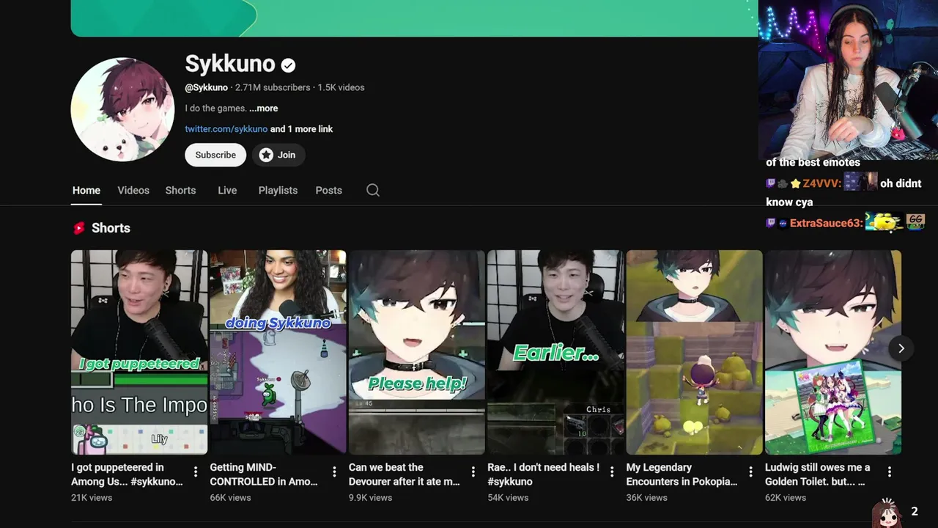Image resolution: width=938 pixels, height=528 pixels.
Task: Click the '36K views' count
Action: (x=647, y=497)
